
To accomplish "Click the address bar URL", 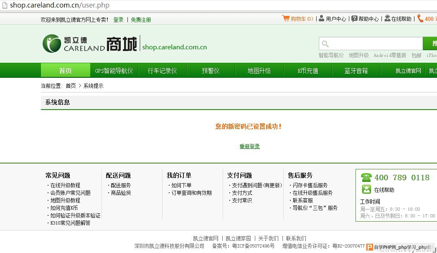I will [x=60, y=5].
